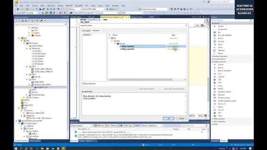
Task: Select the TOF timer in Toolbox
Action: pos(219,113)
